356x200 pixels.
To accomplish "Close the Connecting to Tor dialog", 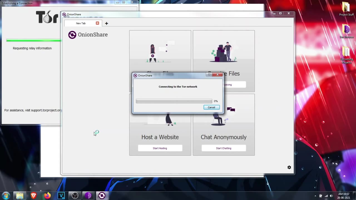I will pos(217,74).
